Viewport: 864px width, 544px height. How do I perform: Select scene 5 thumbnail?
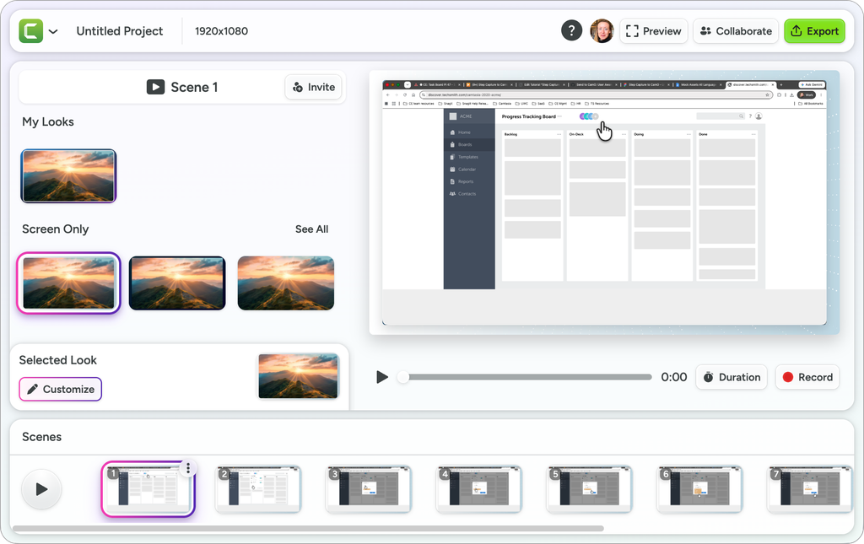[x=589, y=489]
